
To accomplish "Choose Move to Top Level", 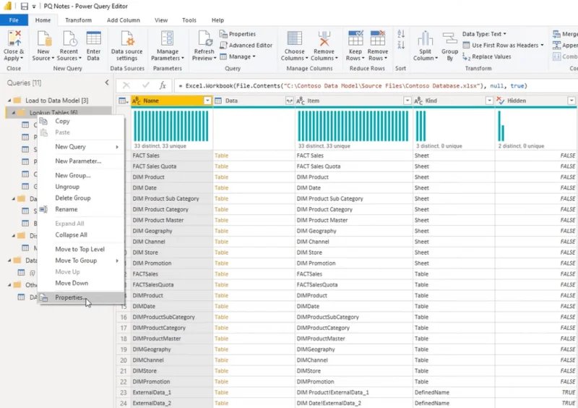I will [x=81, y=250].
